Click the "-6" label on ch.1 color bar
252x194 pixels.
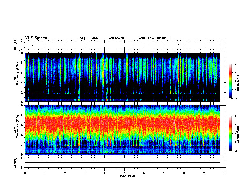coord(235,64)
